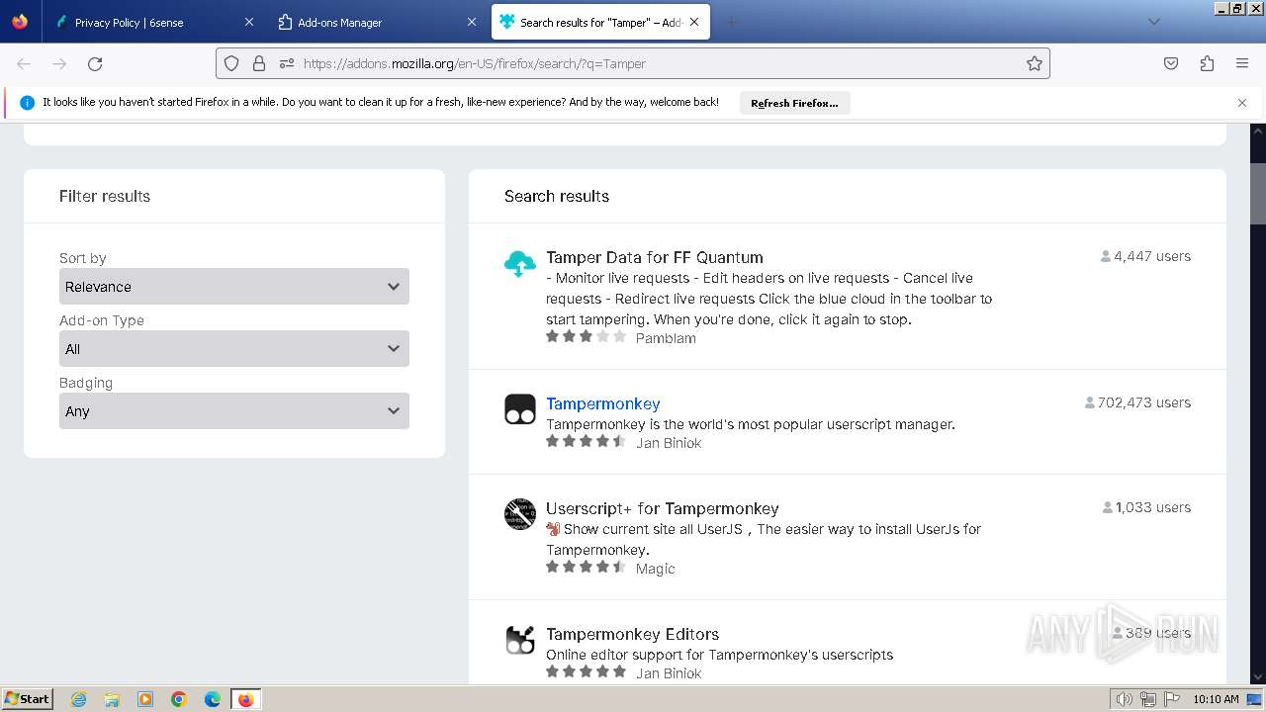
Task: Go back to the previous page
Action: tap(24, 63)
